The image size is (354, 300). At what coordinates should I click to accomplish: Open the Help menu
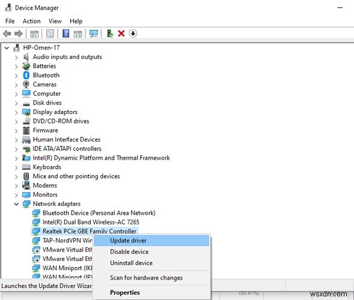(x=76, y=21)
